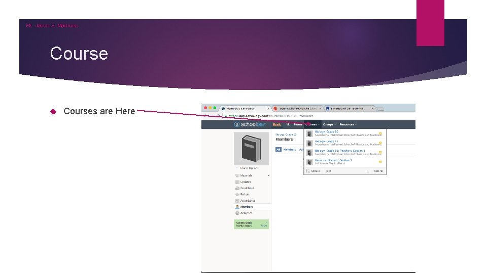Click the yellow badge on the last course row
The image size is (487, 273).
coord(380,162)
